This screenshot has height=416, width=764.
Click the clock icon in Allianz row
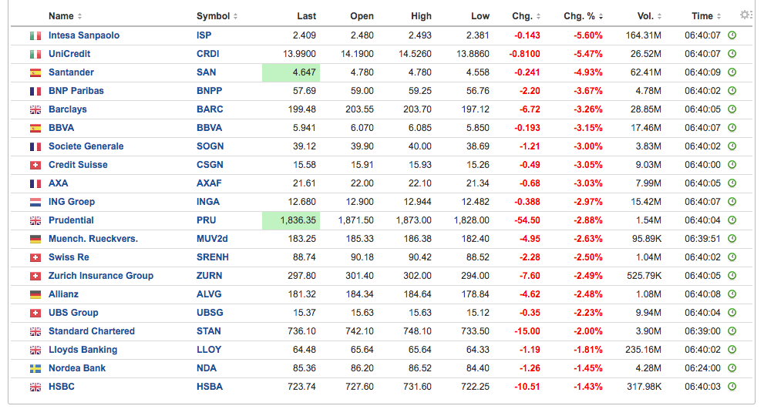[732, 294]
